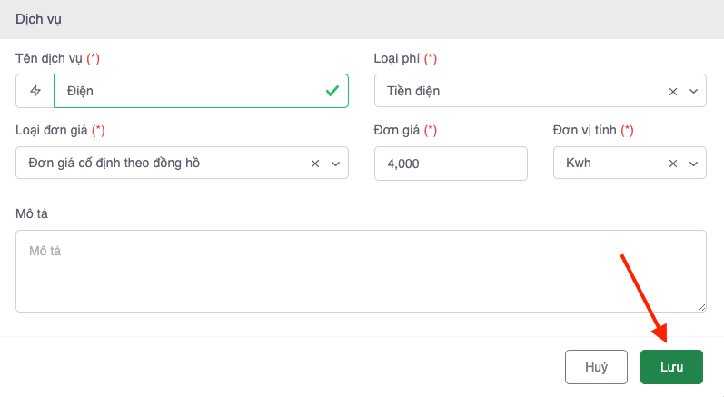Click the Mô tả label
This screenshot has height=397, width=724.
pos(31,213)
